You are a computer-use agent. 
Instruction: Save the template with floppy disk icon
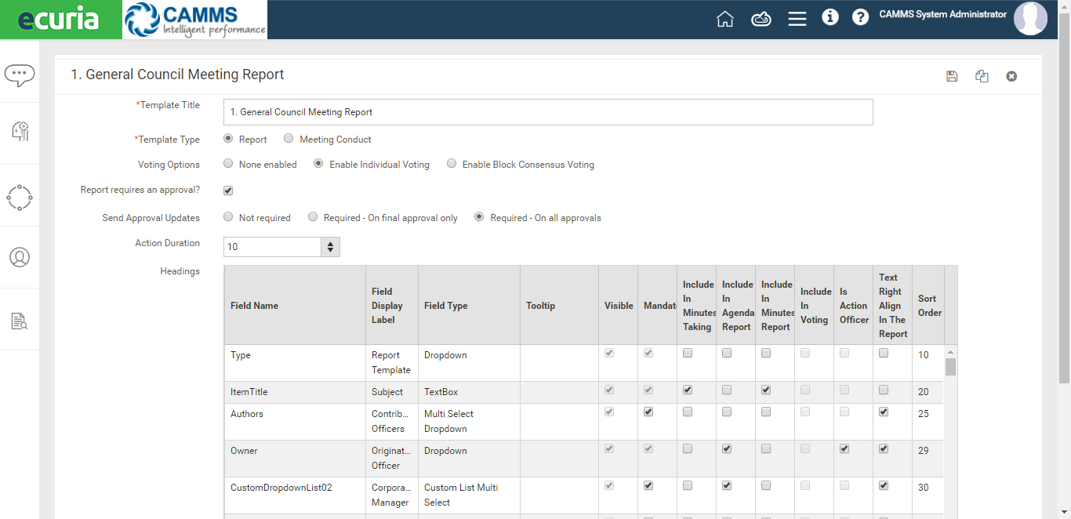(x=952, y=76)
